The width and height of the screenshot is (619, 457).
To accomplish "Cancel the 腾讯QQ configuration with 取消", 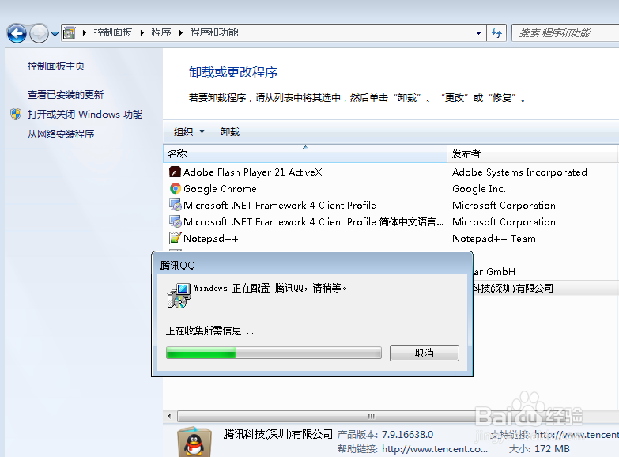I will click(x=425, y=353).
